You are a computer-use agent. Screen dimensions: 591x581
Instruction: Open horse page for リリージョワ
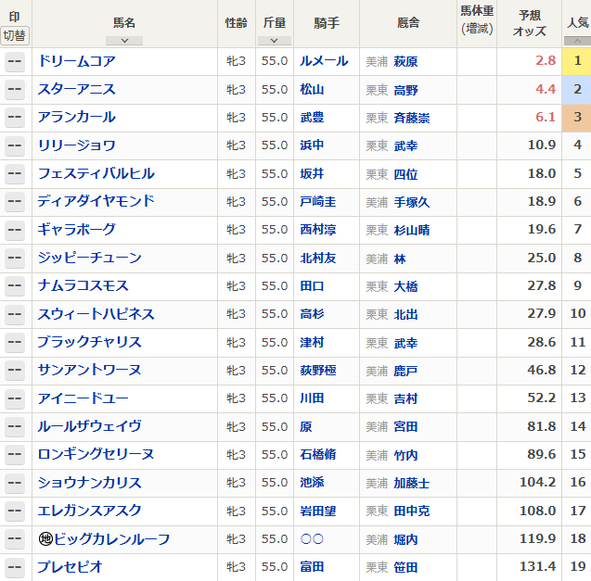tap(77, 145)
